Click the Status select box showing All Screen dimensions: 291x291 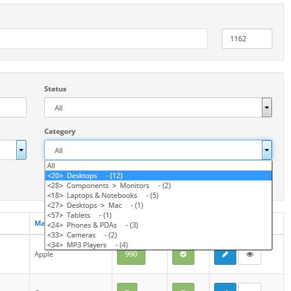click(x=158, y=108)
